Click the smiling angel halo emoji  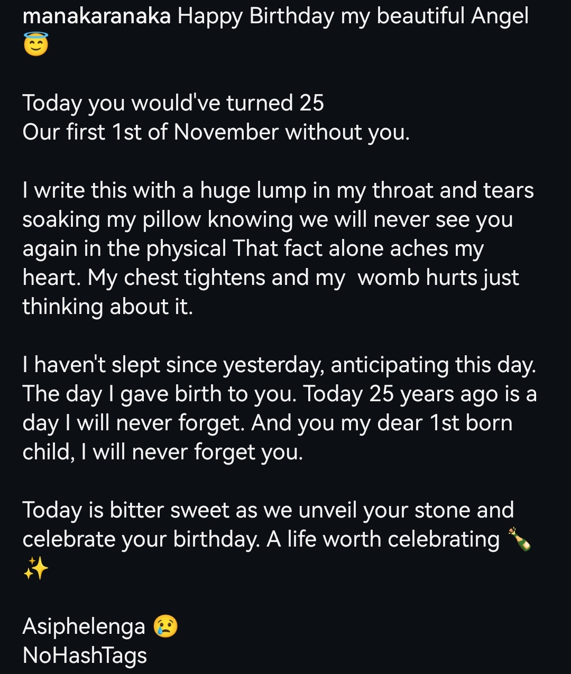(x=36, y=45)
